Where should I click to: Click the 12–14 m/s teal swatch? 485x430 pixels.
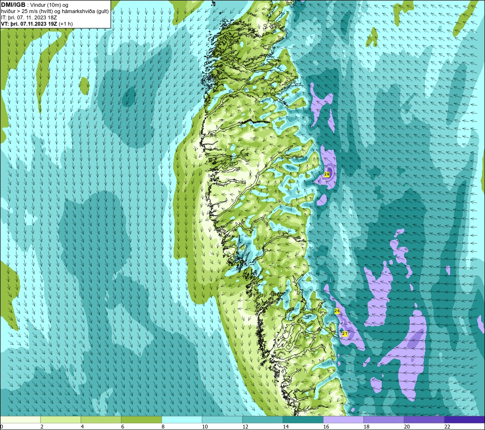tap(262, 420)
